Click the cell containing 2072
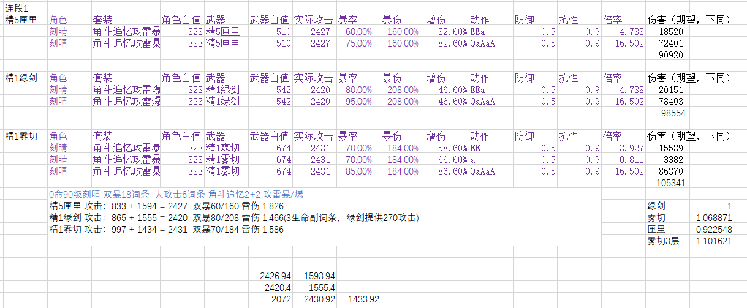 tap(279, 299)
